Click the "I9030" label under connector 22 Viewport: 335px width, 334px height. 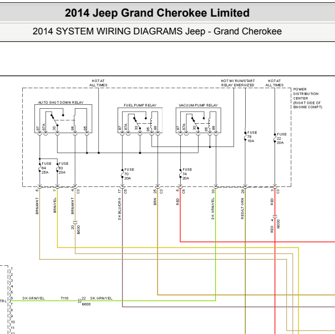[x=86, y=304]
